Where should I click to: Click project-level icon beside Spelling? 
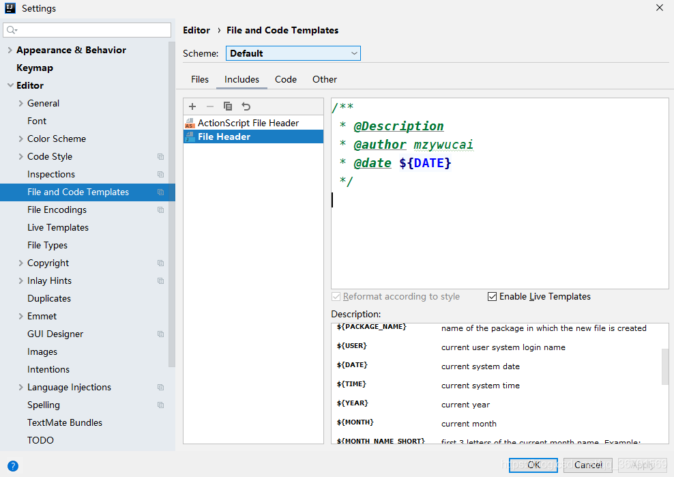[161, 405]
